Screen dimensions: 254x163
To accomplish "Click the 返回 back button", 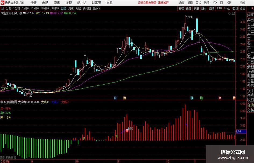I will (242, 8).
